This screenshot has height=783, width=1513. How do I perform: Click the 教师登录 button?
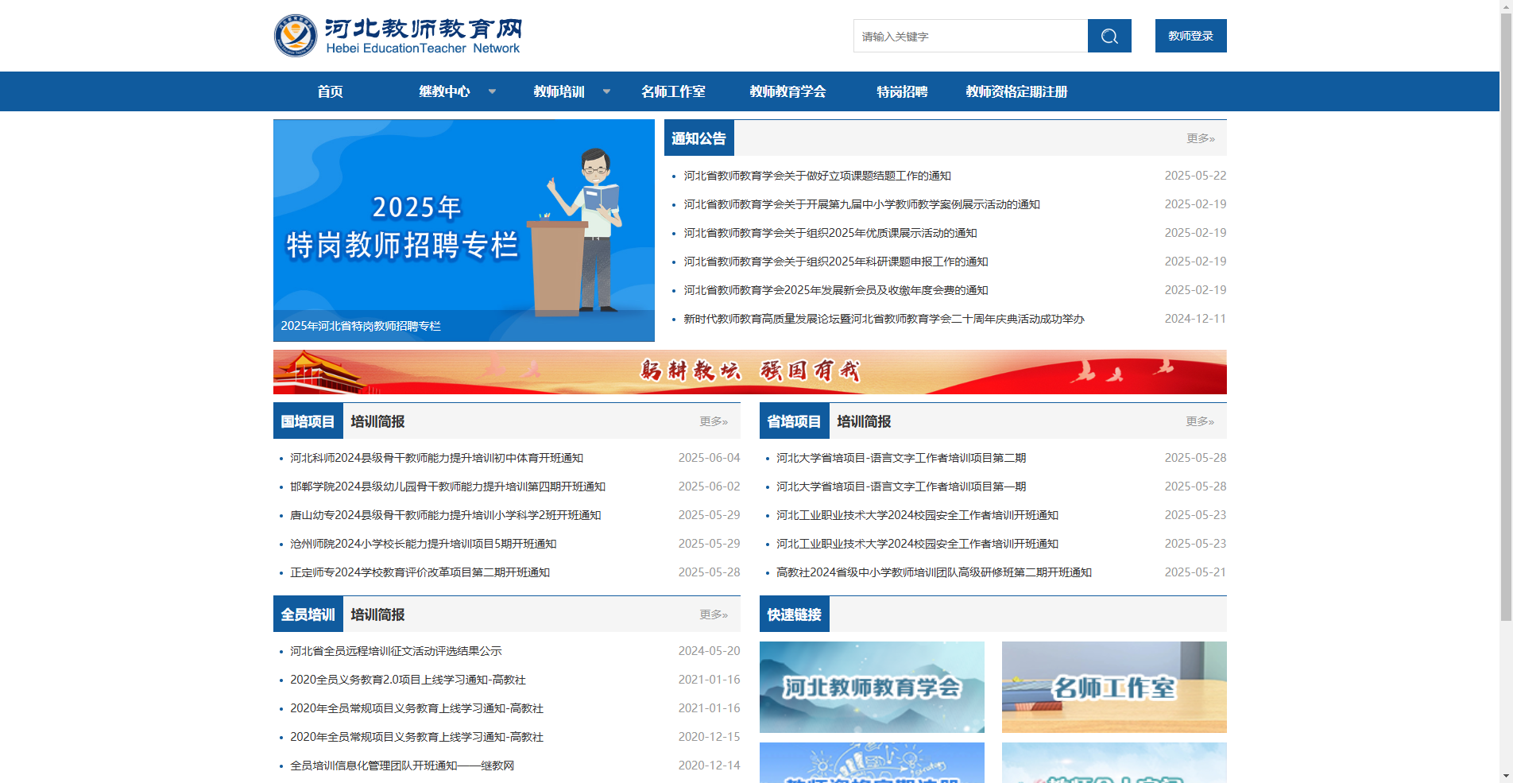1190,35
